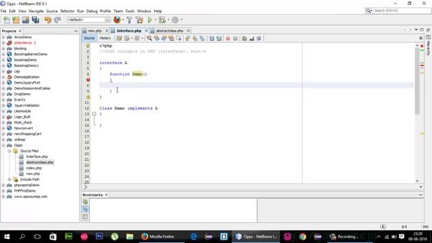Switch to the new.php editor tab
432x243 pixels.
pyautogui.click(x=94, y=30)
